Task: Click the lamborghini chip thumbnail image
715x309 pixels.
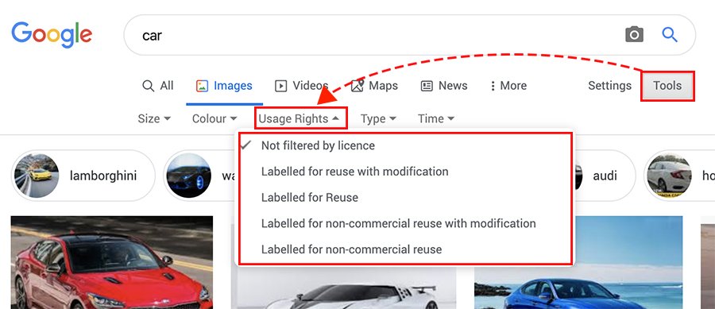Action: pos(37,176)
